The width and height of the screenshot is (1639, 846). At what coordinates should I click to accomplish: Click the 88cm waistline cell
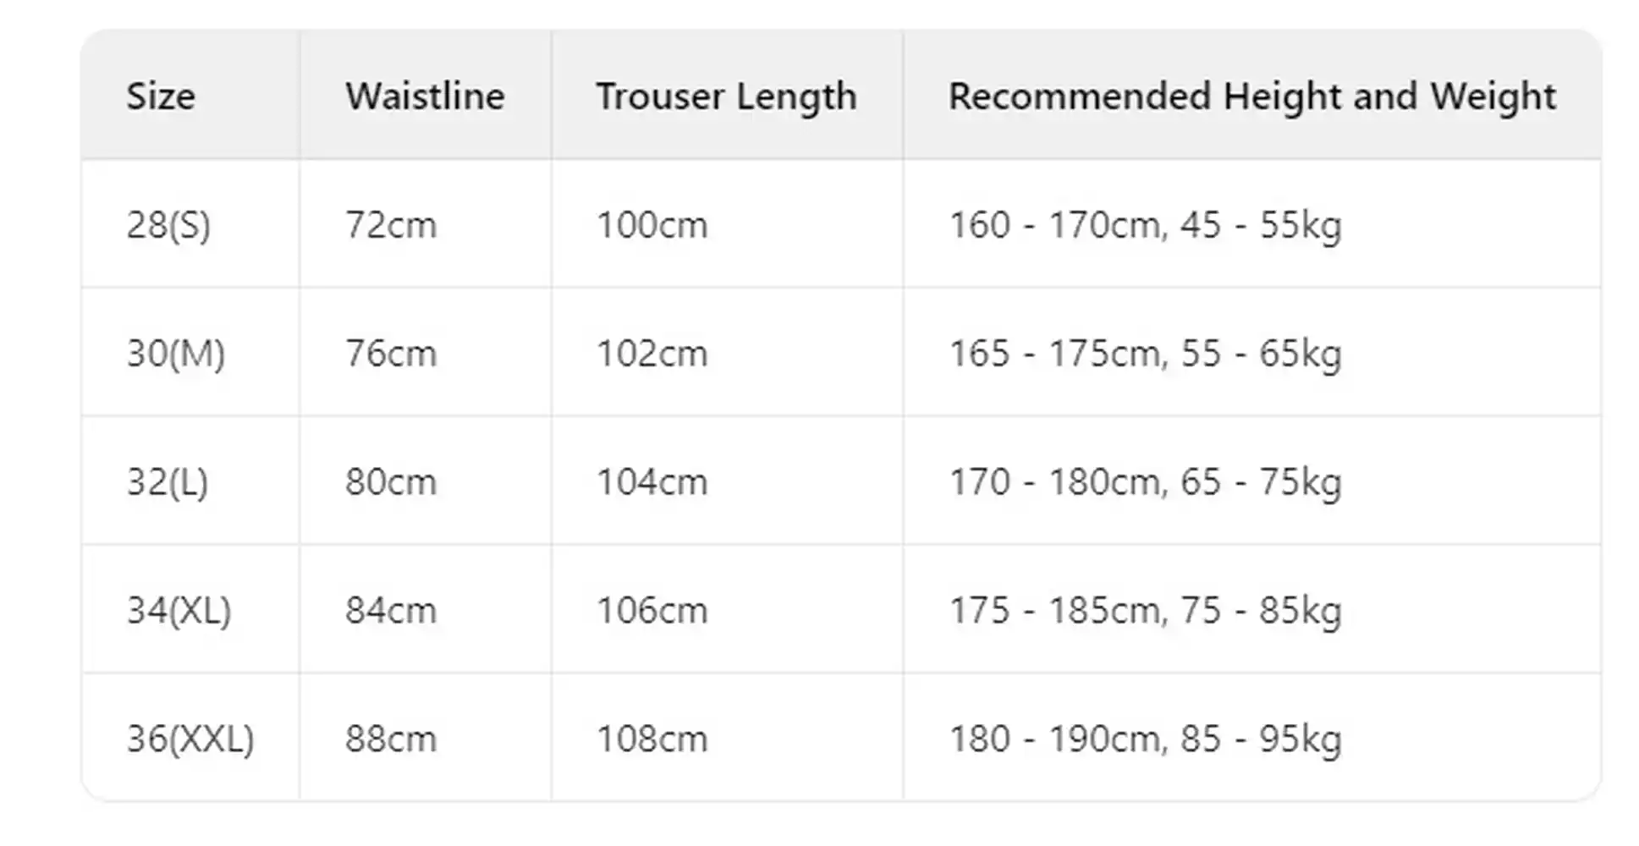pos(390,739)
